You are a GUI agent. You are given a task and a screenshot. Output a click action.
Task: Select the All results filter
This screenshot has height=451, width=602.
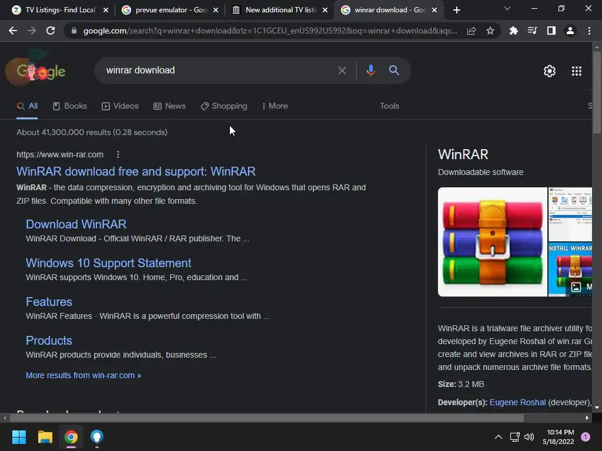click(27, 106)
